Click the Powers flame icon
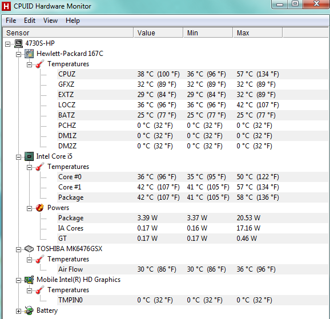Image resolution: width=330 pixels, height=319 pixels. (x=40, y=208)
